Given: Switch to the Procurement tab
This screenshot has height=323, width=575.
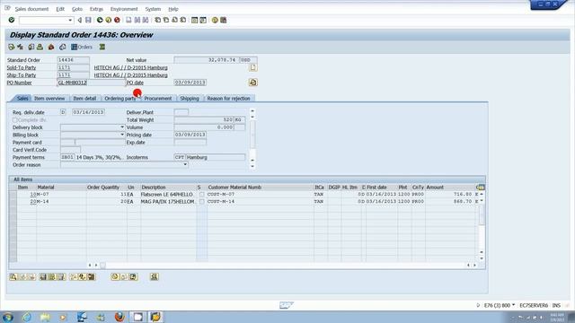Looking at the screenshot, I should tap(158, 99).
